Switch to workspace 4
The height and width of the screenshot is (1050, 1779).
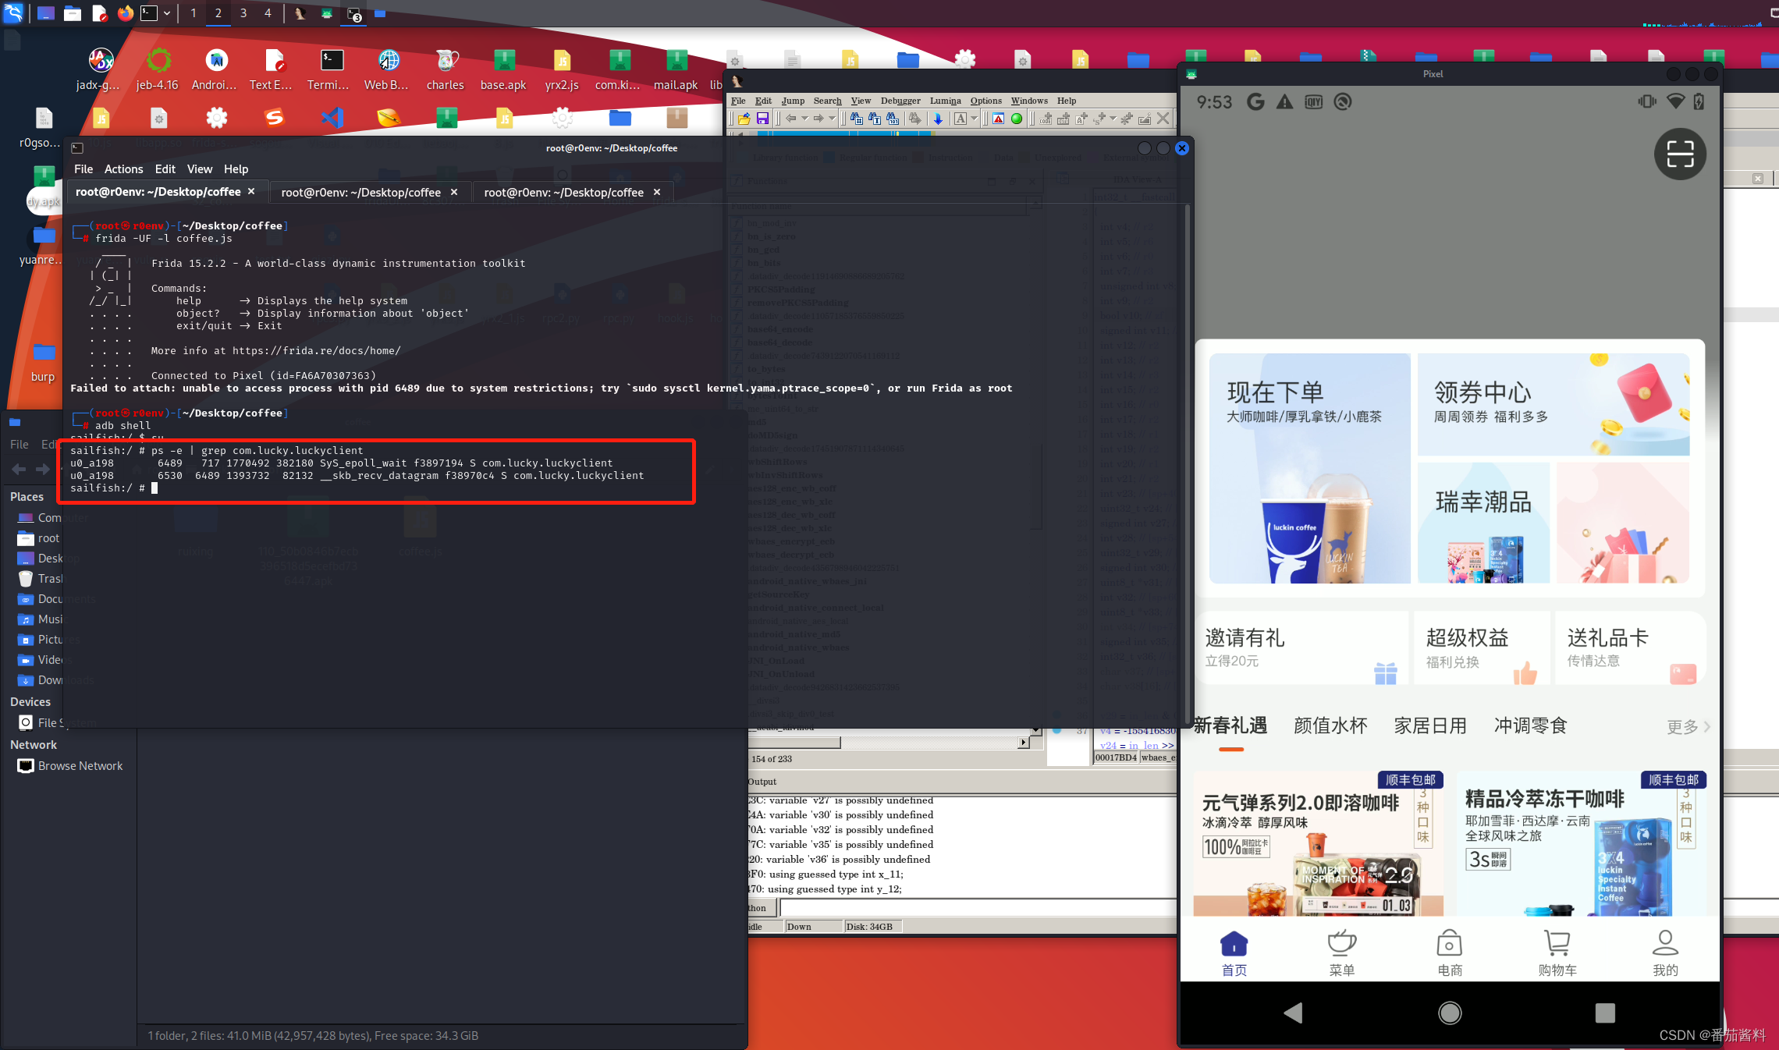tap(268, 13)
